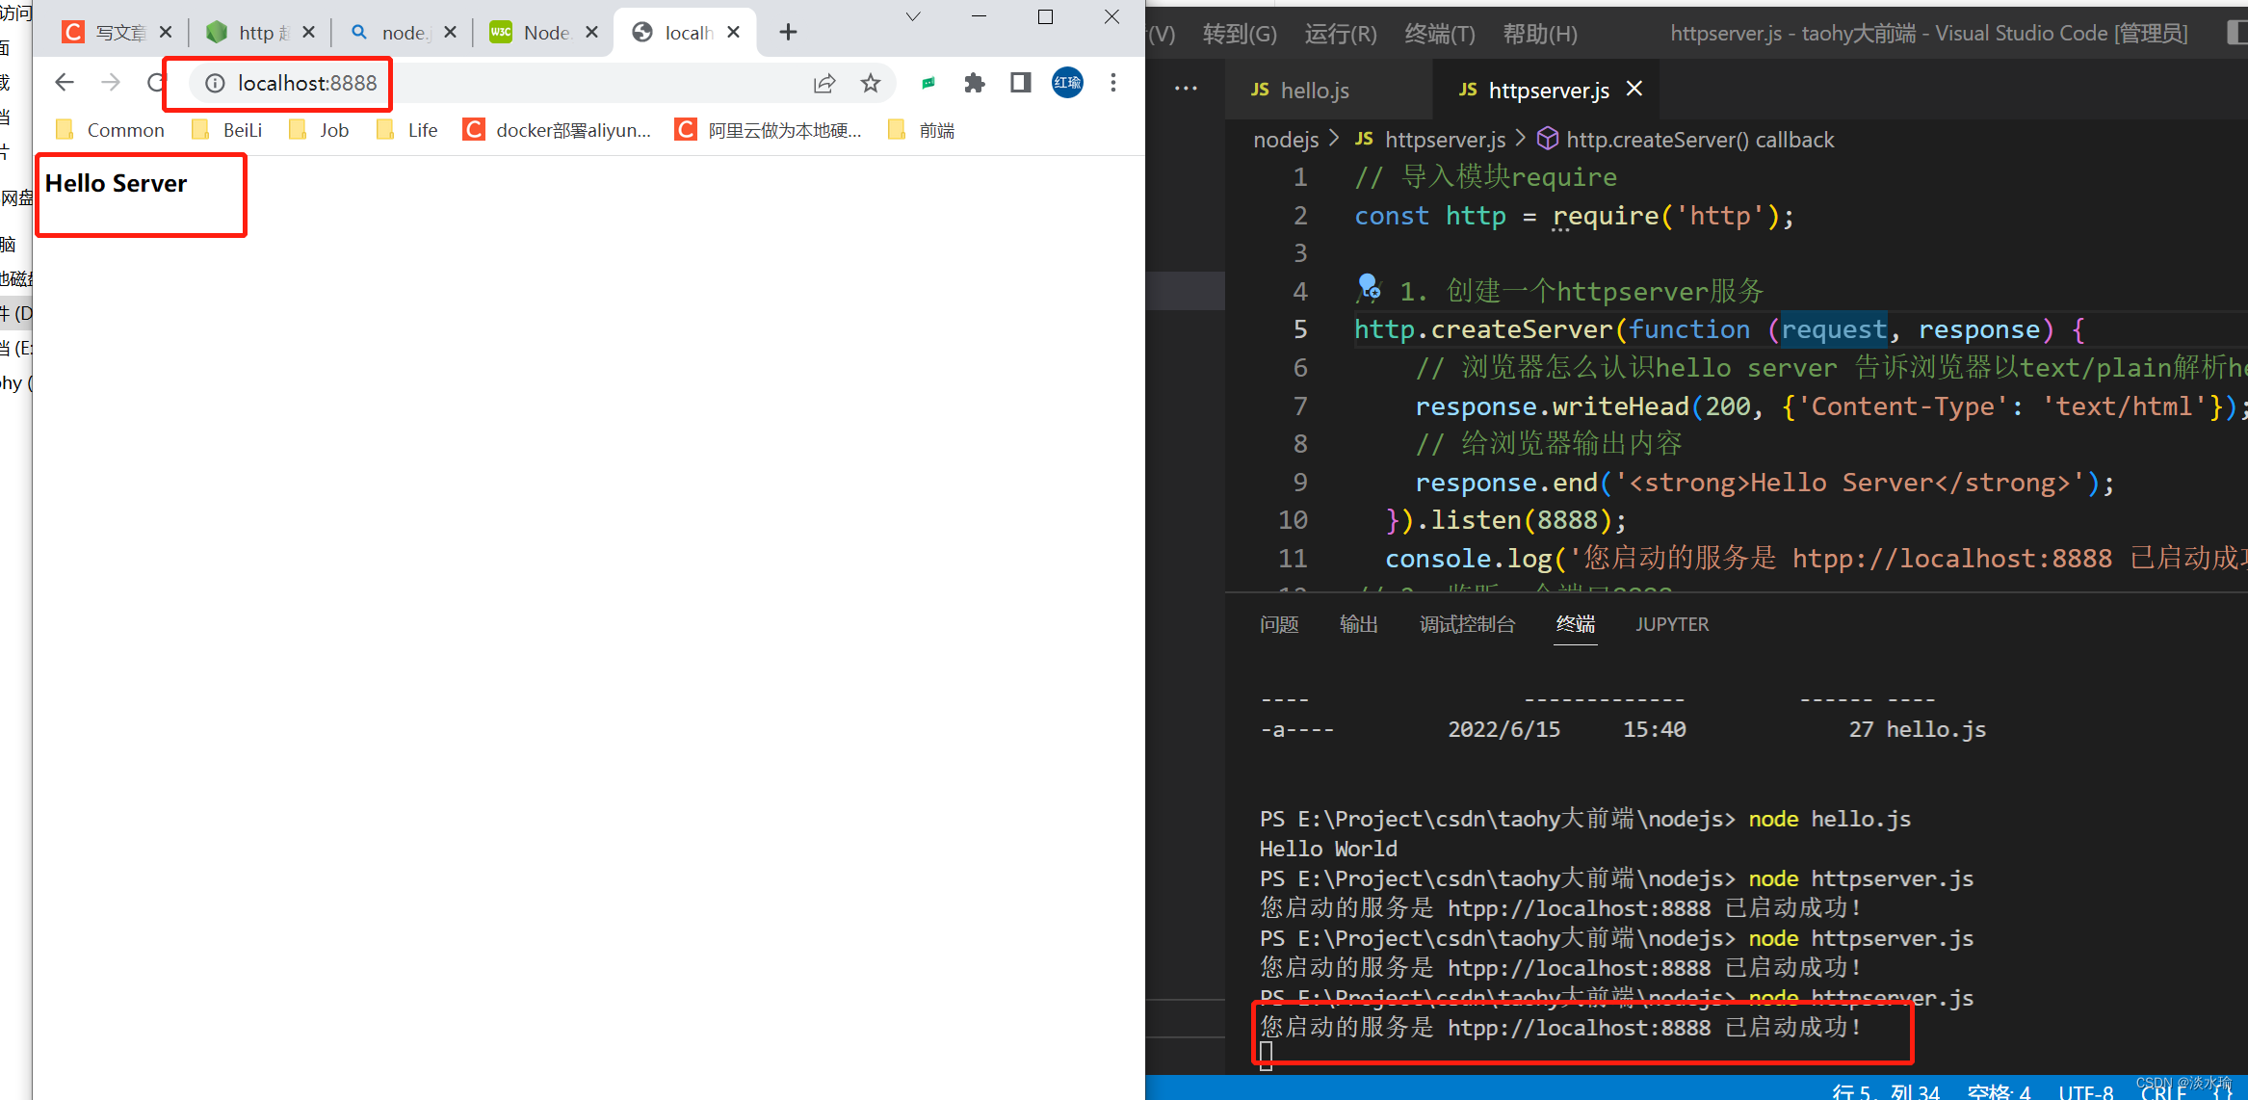The image size is (2248, 1100).
Task: Open the docker部署aliyun bookmark
Action: 558,130
